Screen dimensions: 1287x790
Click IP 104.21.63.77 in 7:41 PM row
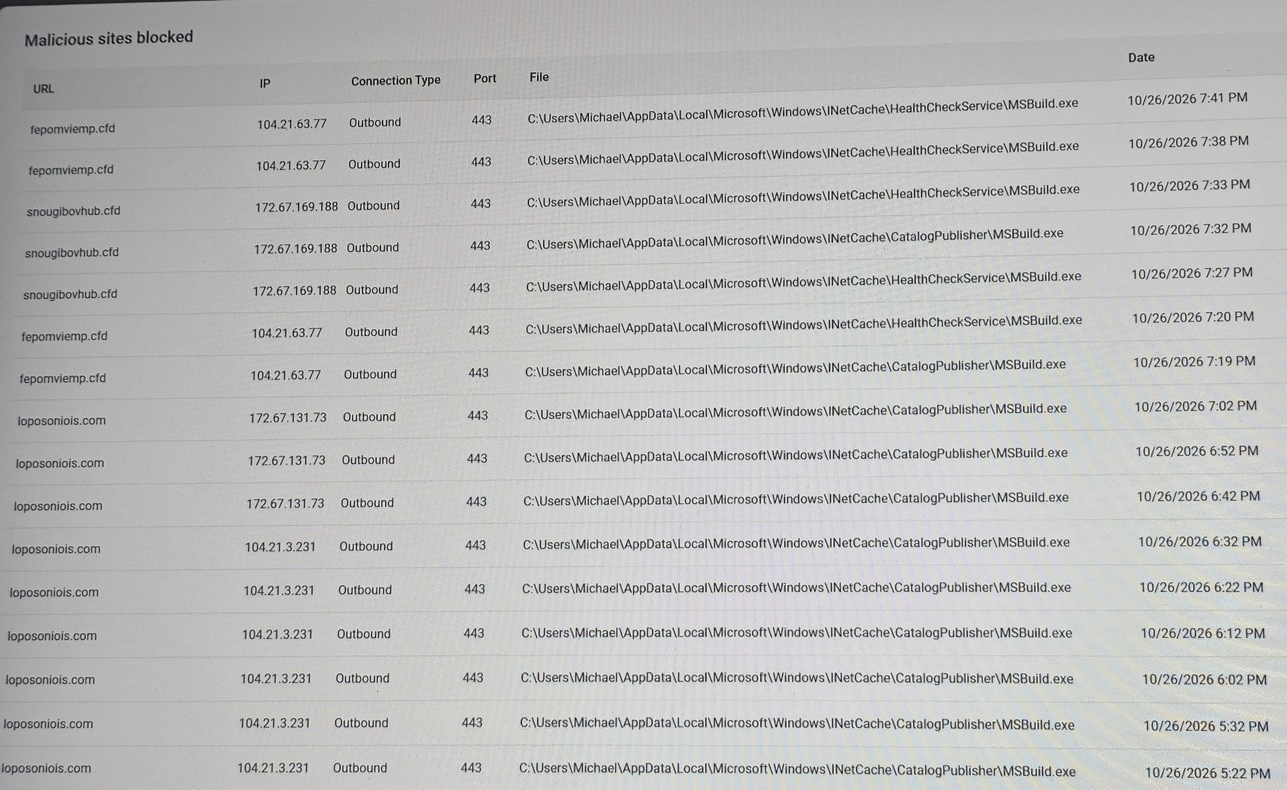point(292,124)
